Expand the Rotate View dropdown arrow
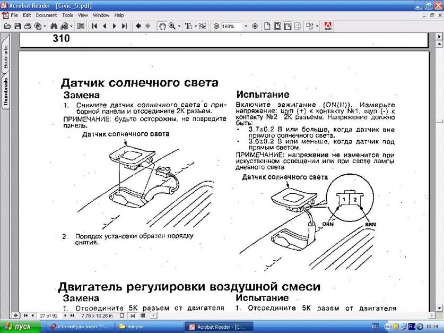The width and height of the screenshot is (444, 333). click(317, 27)
